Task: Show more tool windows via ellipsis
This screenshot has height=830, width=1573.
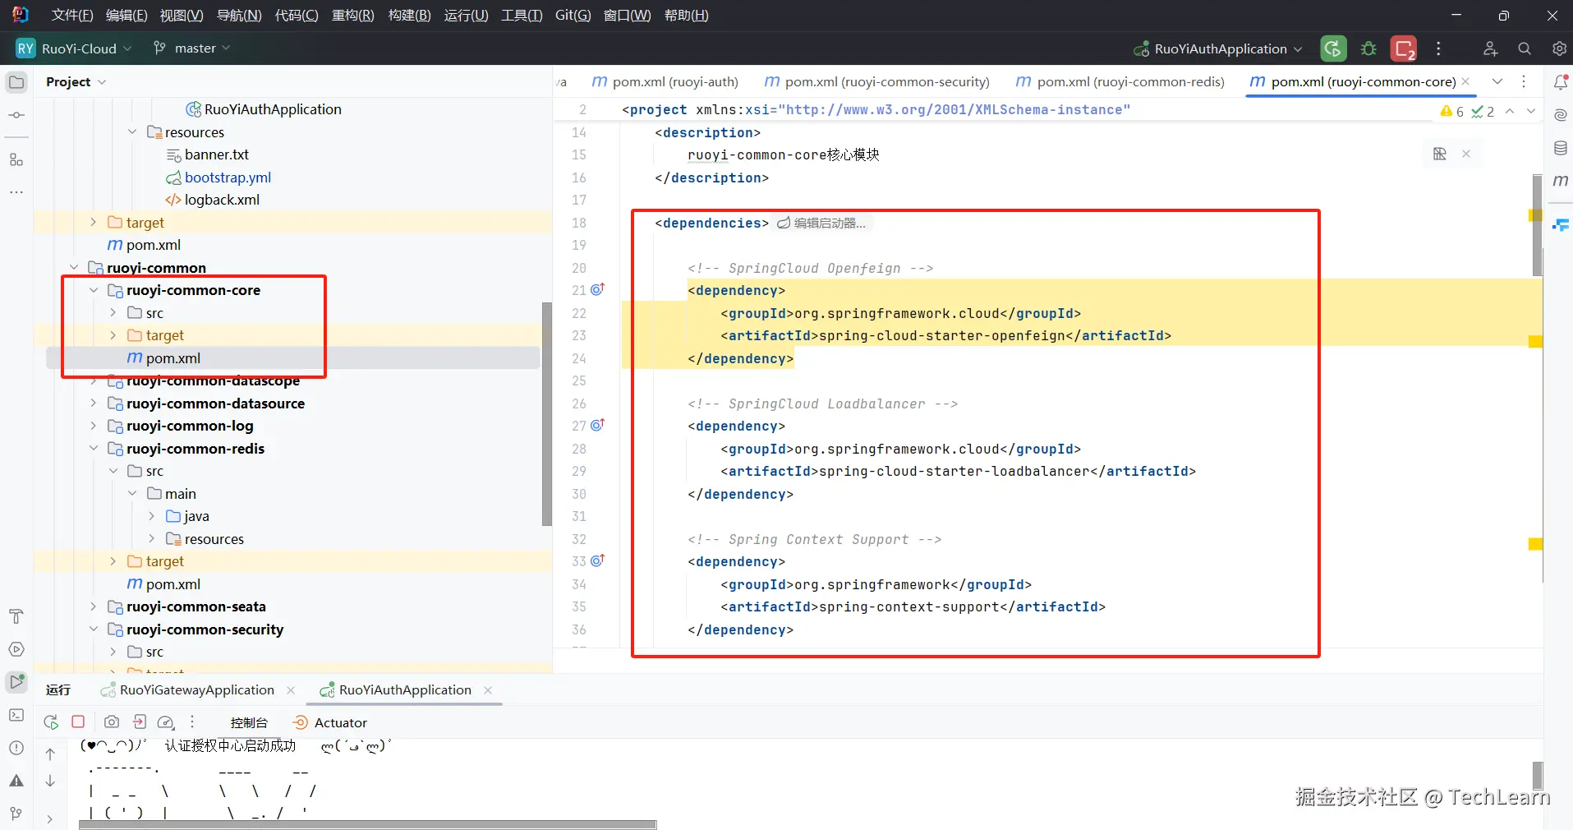Action: pos(16,192)
